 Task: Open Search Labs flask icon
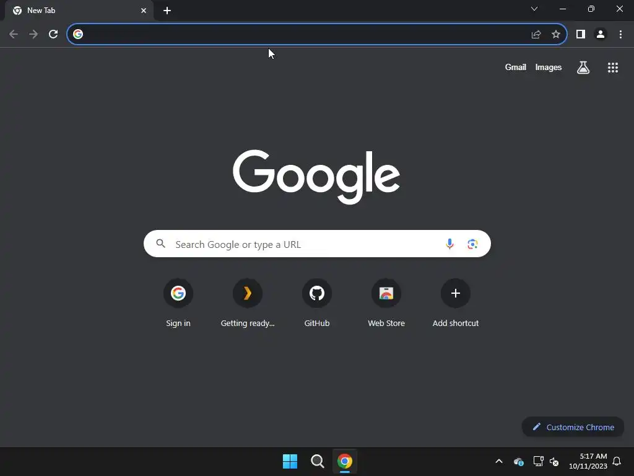click(x=583, y=68)
